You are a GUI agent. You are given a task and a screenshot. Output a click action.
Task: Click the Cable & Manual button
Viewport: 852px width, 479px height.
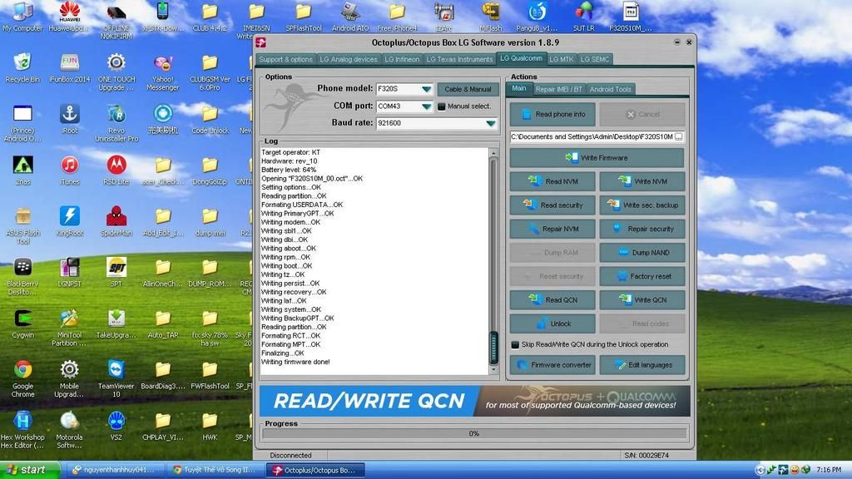(468, 89)
